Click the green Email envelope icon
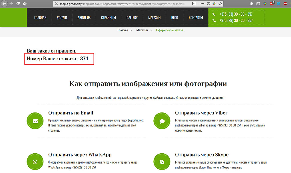Screen dimensions: 291x173 (35, 121)
